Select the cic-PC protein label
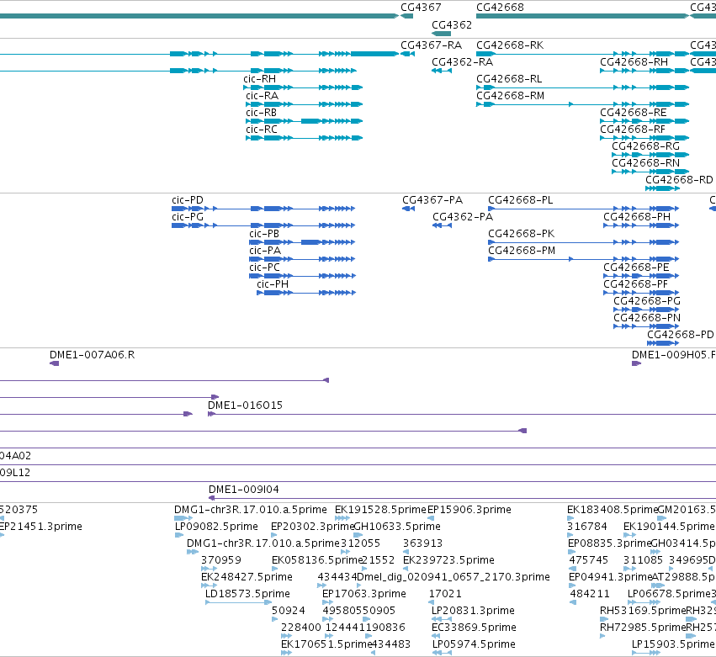The width and height of the screenshot is (716, 657). pyautogui.click(x=264, y=268)
